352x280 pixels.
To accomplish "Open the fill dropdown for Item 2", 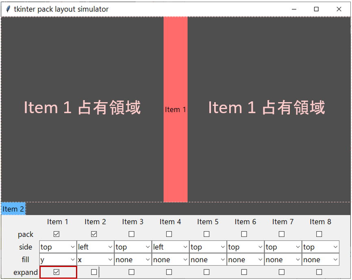I will pos(96,259).
